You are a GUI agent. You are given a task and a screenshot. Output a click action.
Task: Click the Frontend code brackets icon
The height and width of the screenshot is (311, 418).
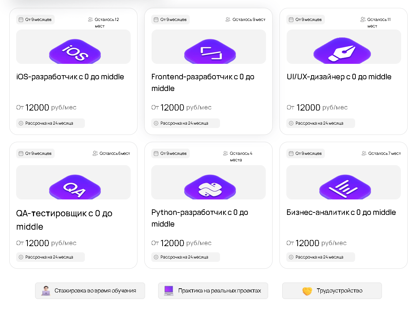(x=210, y=52)
